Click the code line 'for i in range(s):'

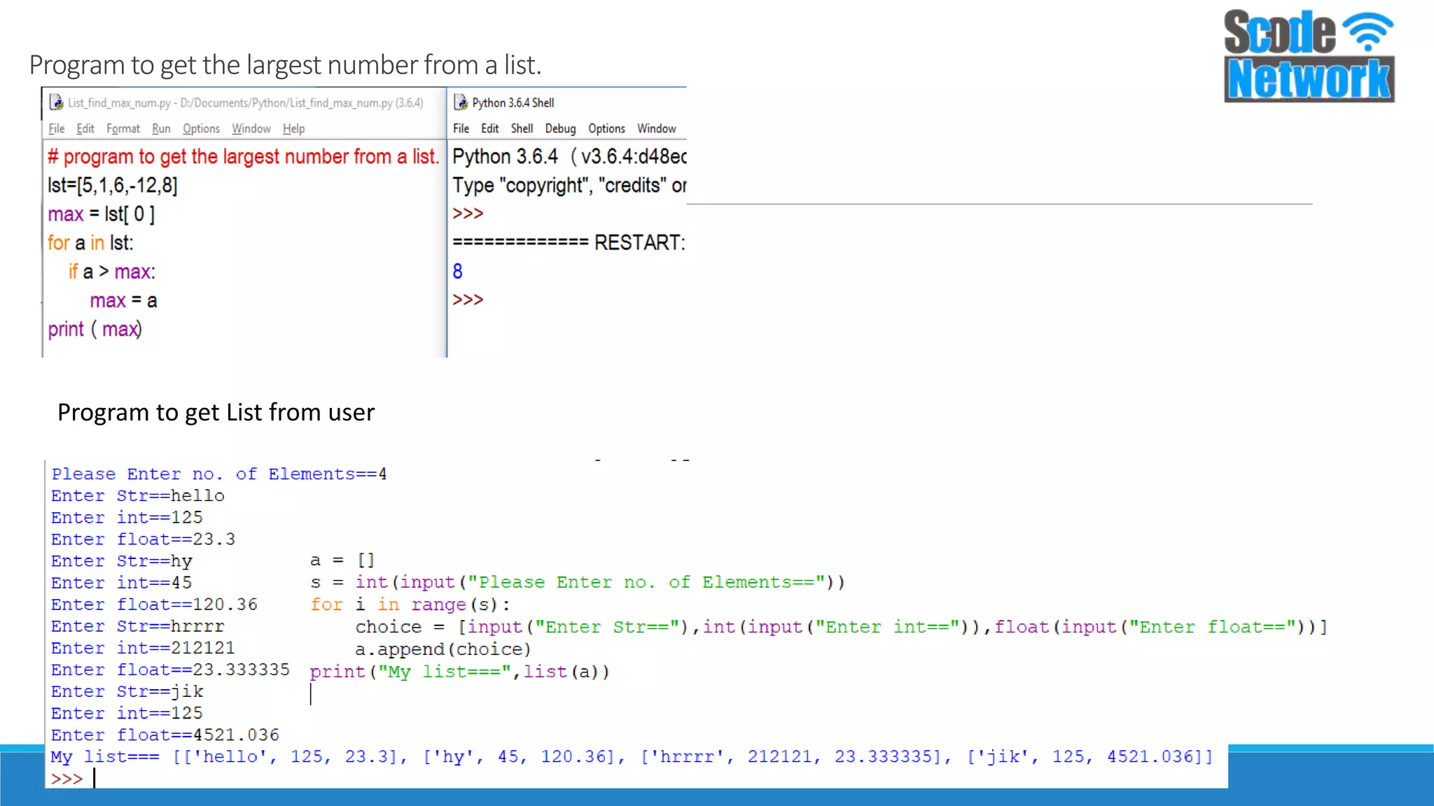click(410, 604)
